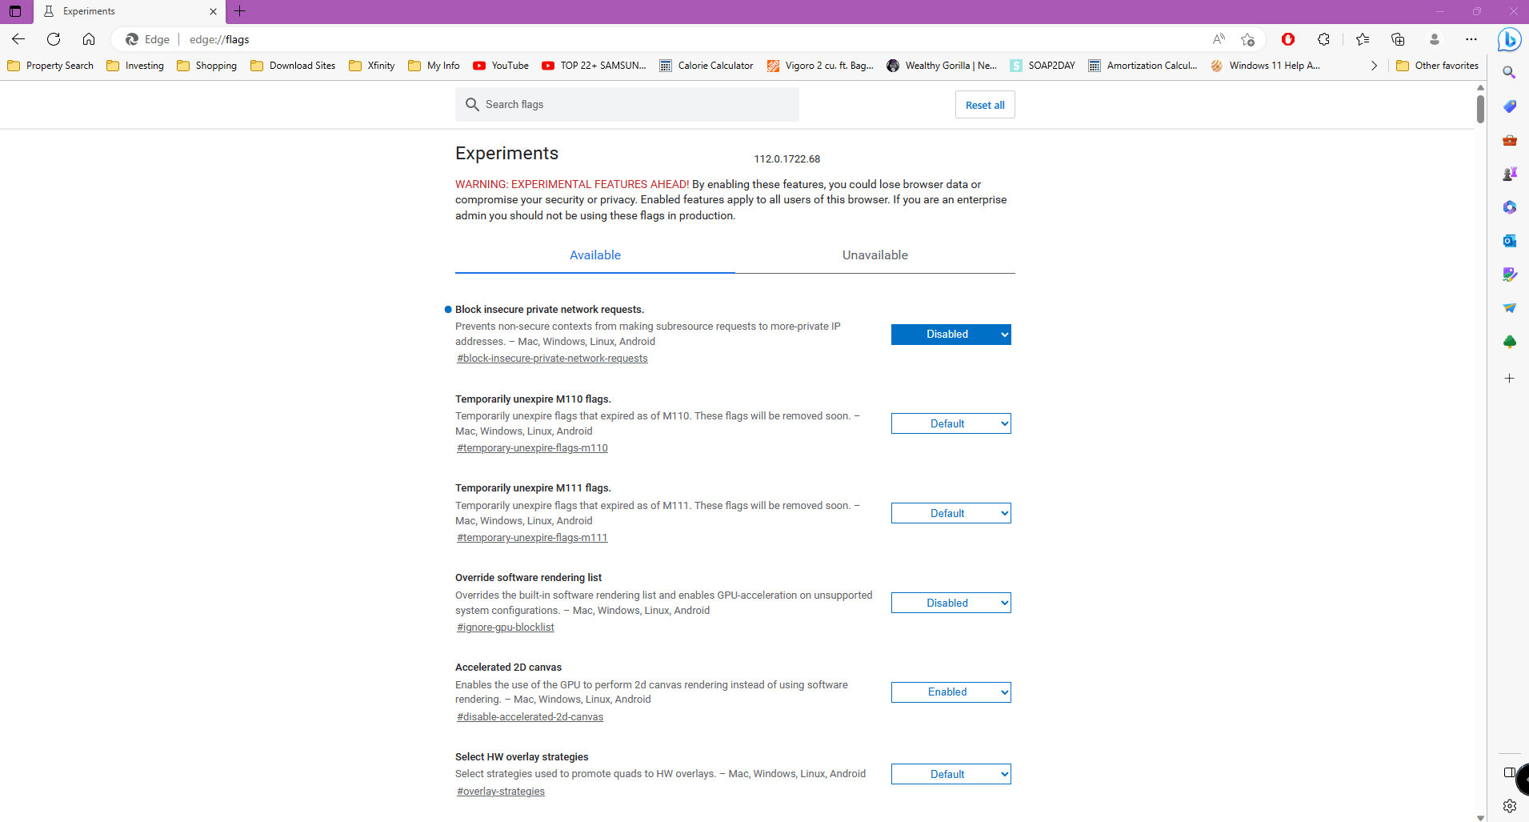This screenshot has height=822, width=1529.
Task: Add this page to favorites star
Action: (1247, 39)
